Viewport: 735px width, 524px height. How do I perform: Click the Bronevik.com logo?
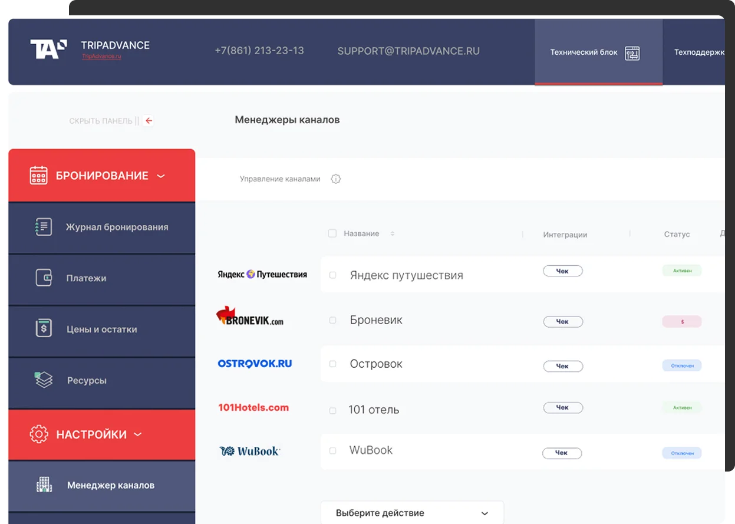pyautogui.click(x=250, y=317)
